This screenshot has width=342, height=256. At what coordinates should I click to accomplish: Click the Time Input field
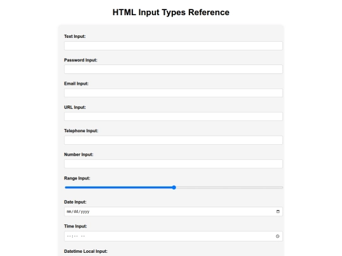click(174, 236)
